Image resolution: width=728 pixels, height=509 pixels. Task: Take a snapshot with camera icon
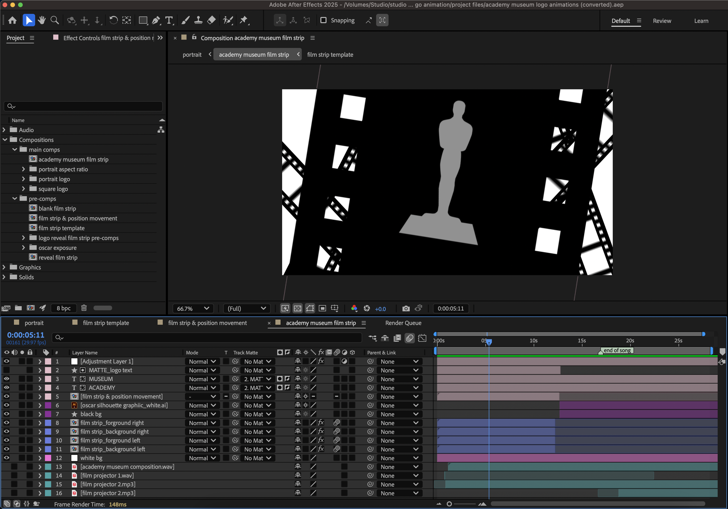406,308
